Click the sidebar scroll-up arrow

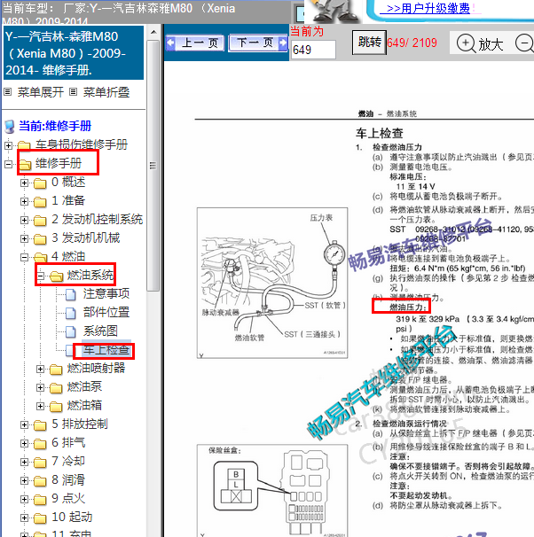(x=153, y=32)
